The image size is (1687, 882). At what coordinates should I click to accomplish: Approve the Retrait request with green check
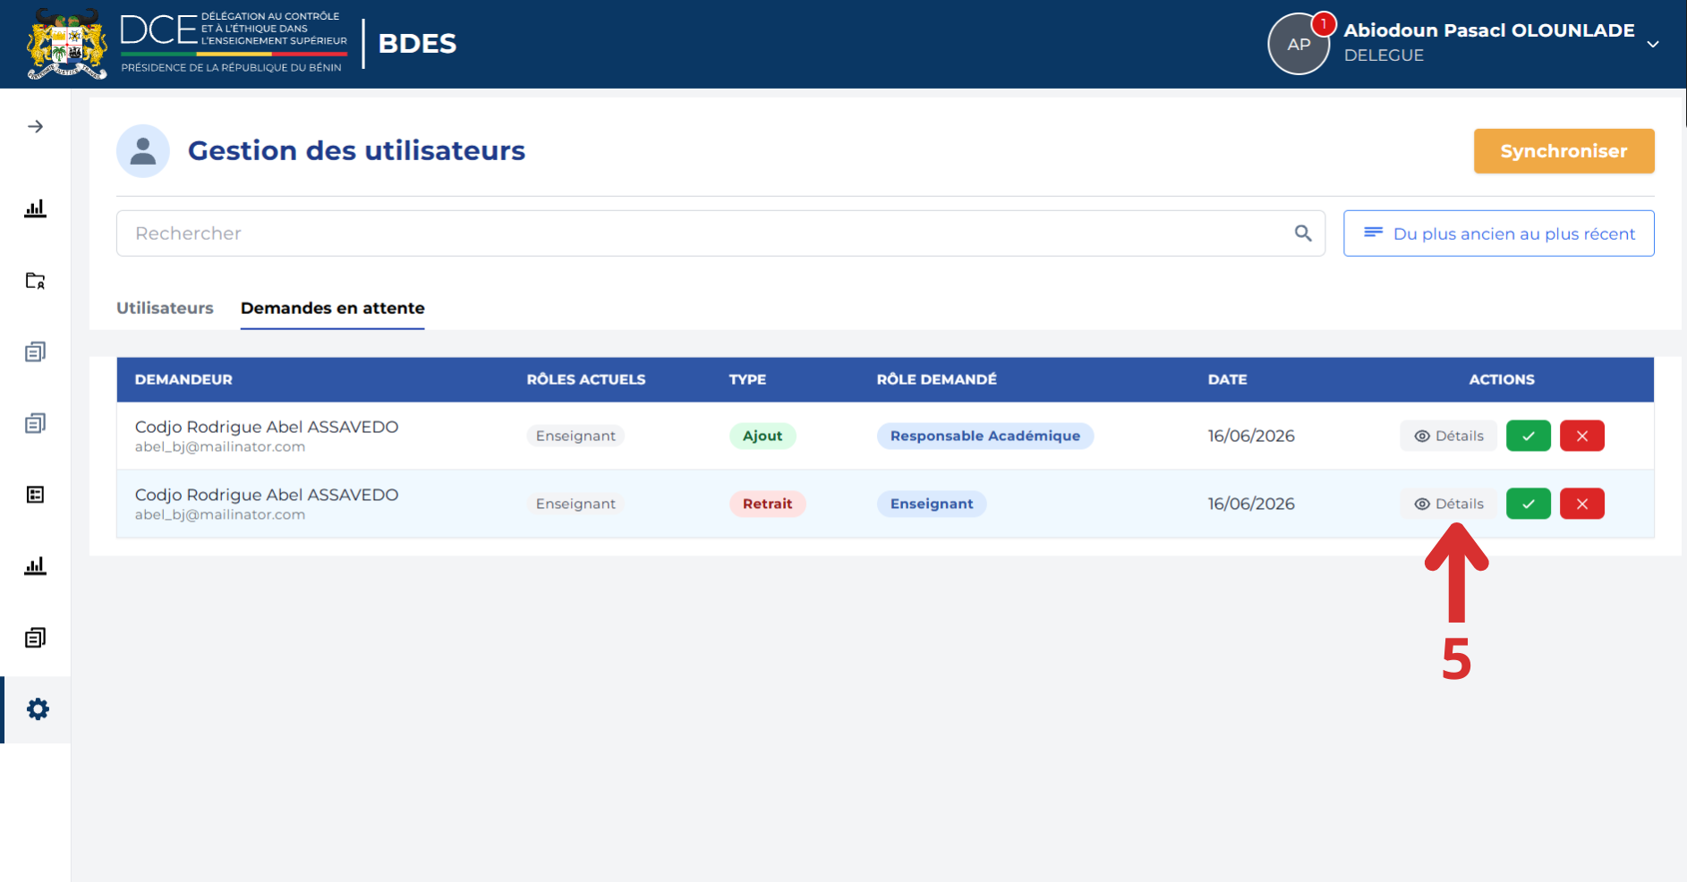coord(1529,504)
